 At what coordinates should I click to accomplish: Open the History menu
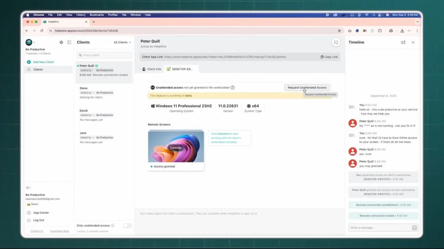81,15
